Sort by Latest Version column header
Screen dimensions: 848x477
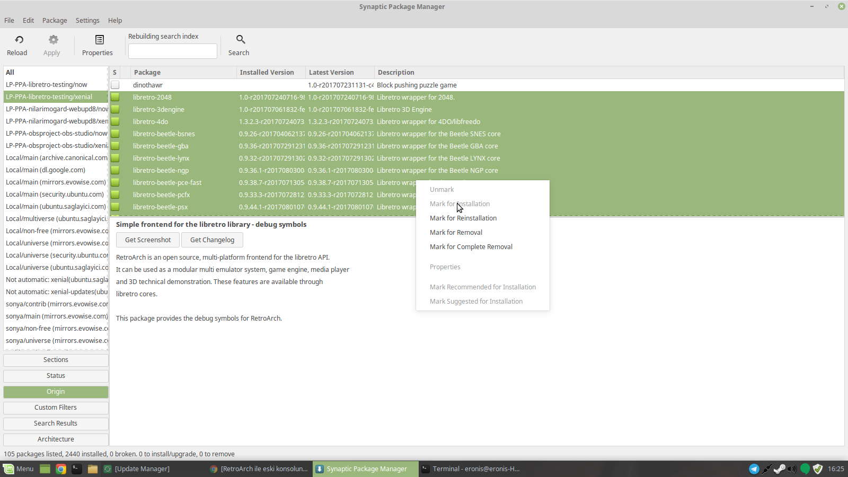[340, 72]
